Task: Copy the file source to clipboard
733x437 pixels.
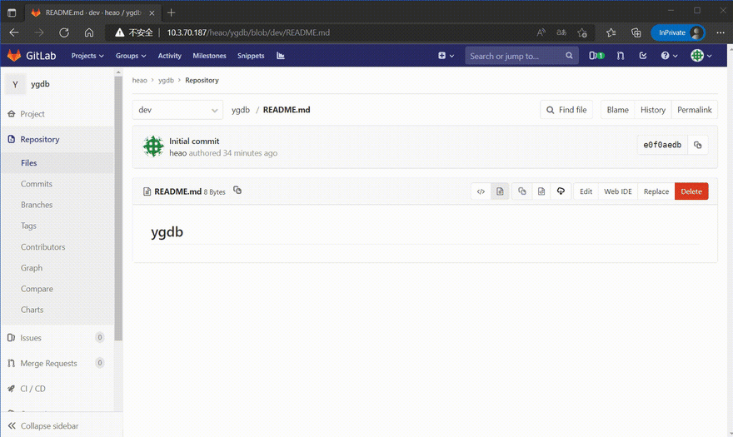Action: point(521,191)
